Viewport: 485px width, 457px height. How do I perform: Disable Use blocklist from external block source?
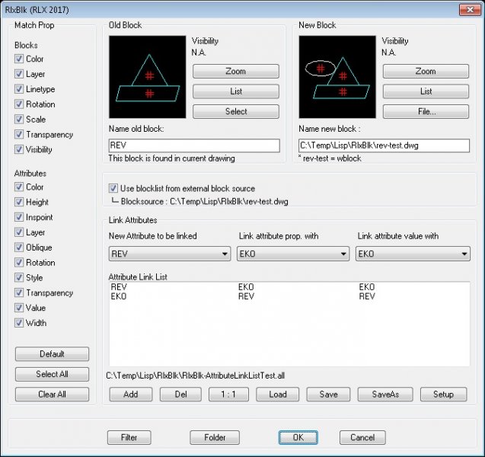coord(114,188)
